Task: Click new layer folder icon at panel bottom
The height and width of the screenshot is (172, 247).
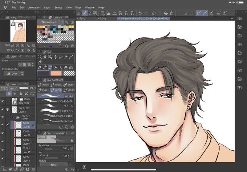Action: [x=10, y=169]
